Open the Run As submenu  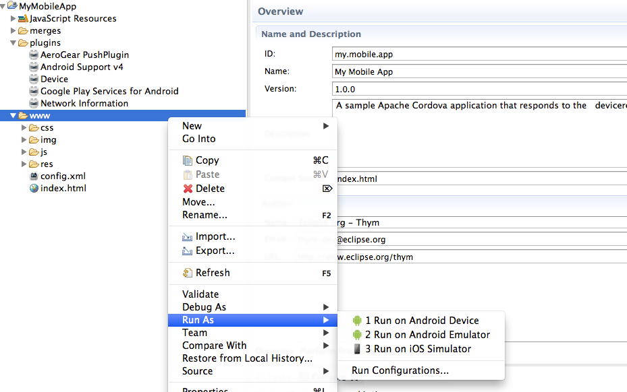coord(252,320)
